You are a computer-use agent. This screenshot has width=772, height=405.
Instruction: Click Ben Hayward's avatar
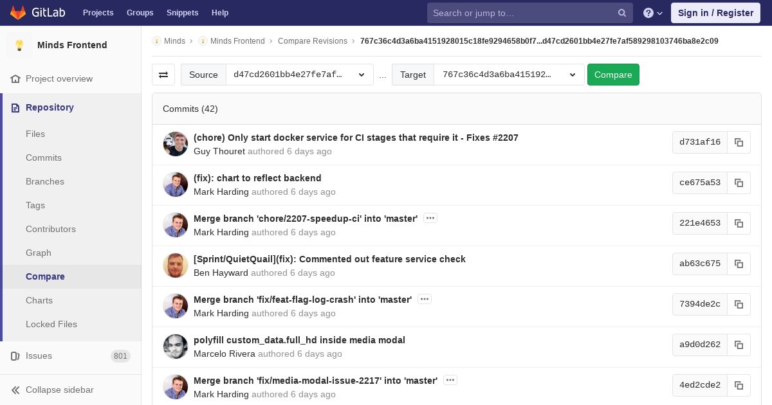point(176,265)
